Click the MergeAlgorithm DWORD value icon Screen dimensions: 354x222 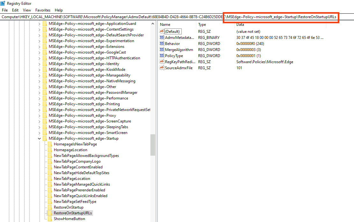coord(162,49)
